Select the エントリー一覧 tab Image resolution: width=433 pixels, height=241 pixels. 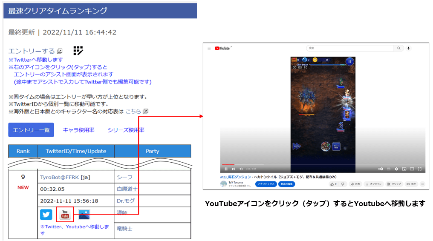click(31, 130)
